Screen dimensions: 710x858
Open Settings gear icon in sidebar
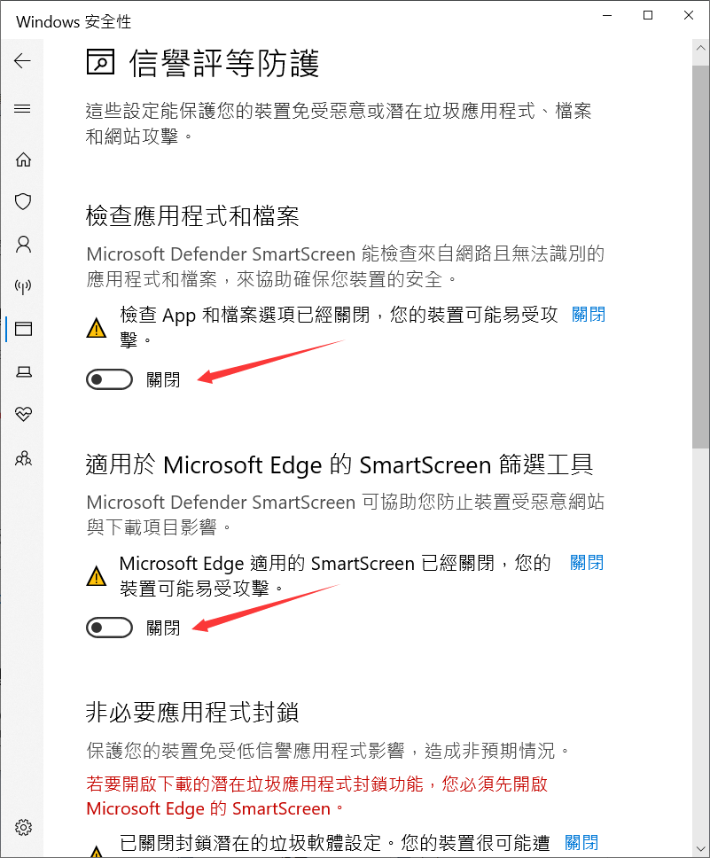click(24, 827)
